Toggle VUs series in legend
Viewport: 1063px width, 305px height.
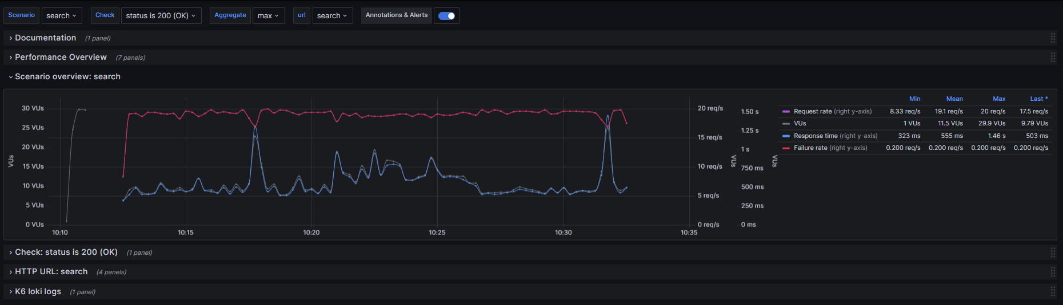point(800,124)
